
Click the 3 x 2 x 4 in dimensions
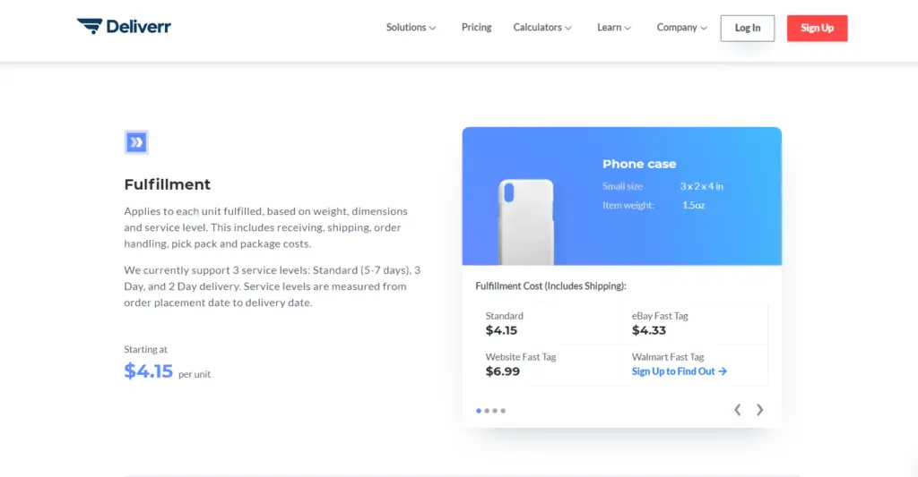pos(701,186)
